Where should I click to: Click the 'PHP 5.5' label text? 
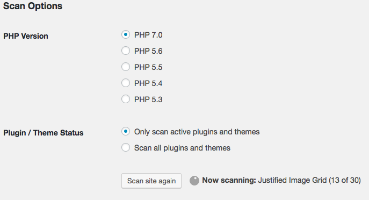pos(148,67)
